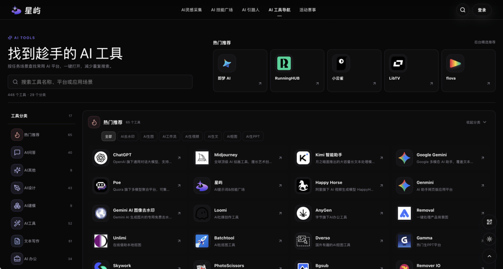Click the ChatGPT logo icon
This screenshot has height=269, width=503.
tap(101, 158)
